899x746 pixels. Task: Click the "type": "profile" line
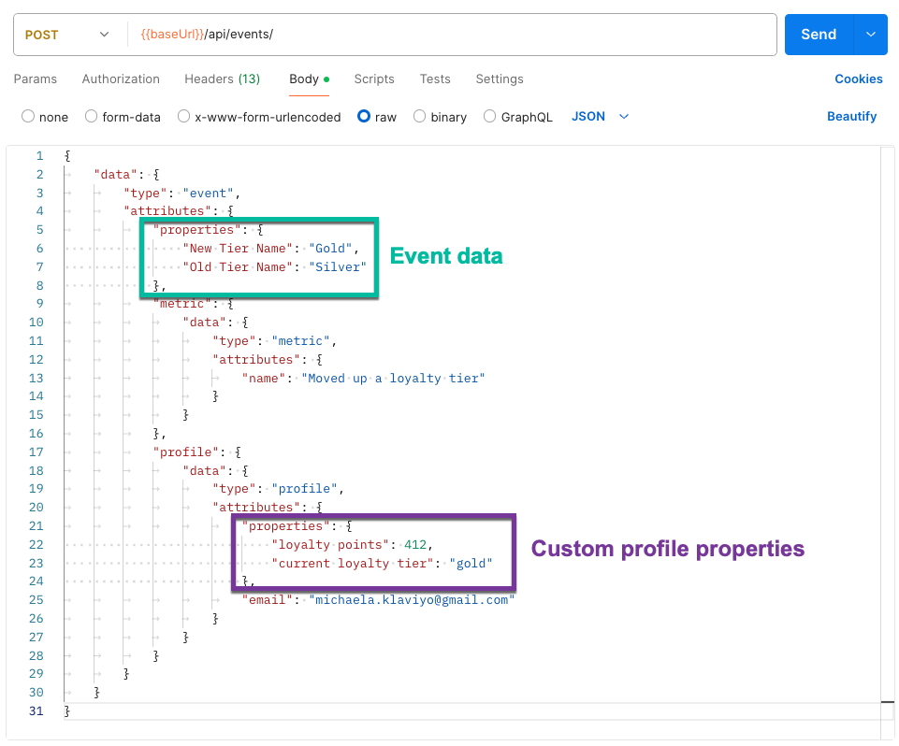pyautogui.click(x=278, y=489)
